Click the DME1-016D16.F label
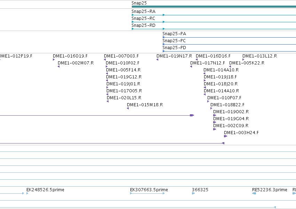The height and width of the screenshot is (209, 296). (213, 56)
